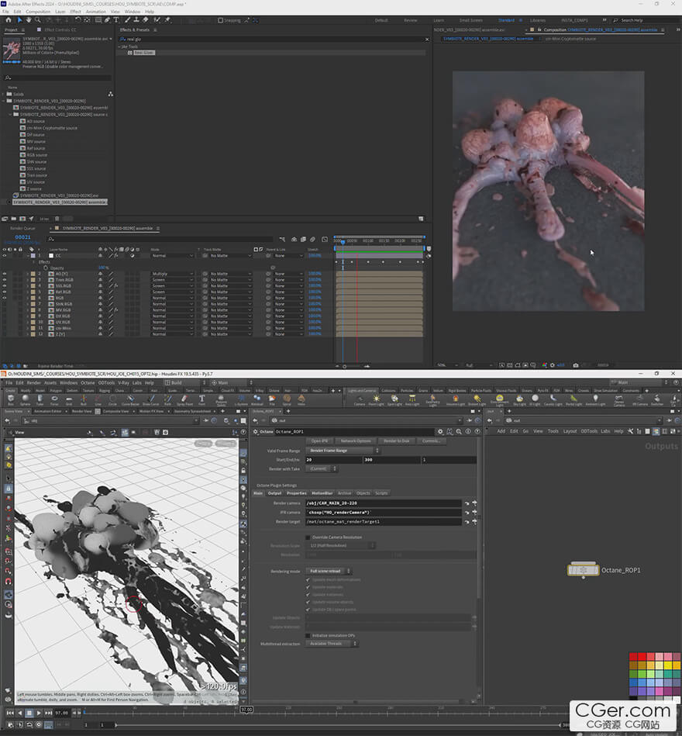The height and width of the screenshot is (736, 682).
Task: Hide the Tran.RGB layer
Action: click(x=5, y=280)
